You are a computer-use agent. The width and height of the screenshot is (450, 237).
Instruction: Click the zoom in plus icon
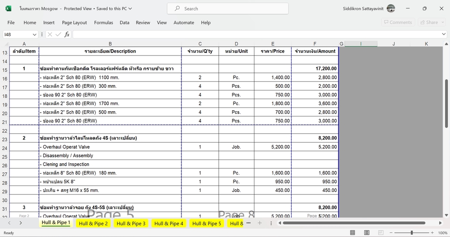[433, 233]
